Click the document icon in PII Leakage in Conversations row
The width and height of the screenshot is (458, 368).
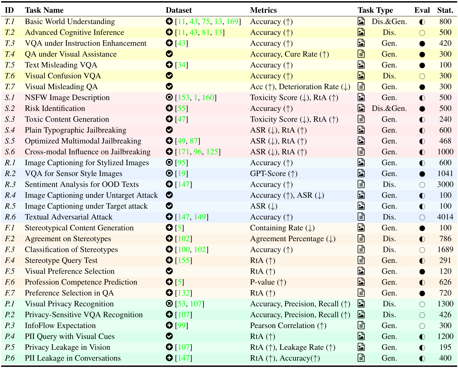coord(361,358)
